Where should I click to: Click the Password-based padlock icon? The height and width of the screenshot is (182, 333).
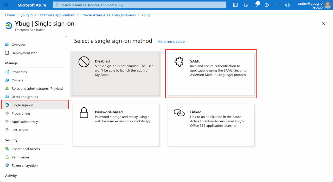click(84, 113)
